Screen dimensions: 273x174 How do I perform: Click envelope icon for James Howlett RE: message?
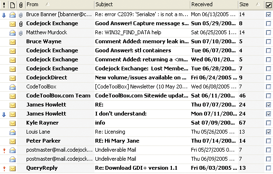tap(12, 105)
